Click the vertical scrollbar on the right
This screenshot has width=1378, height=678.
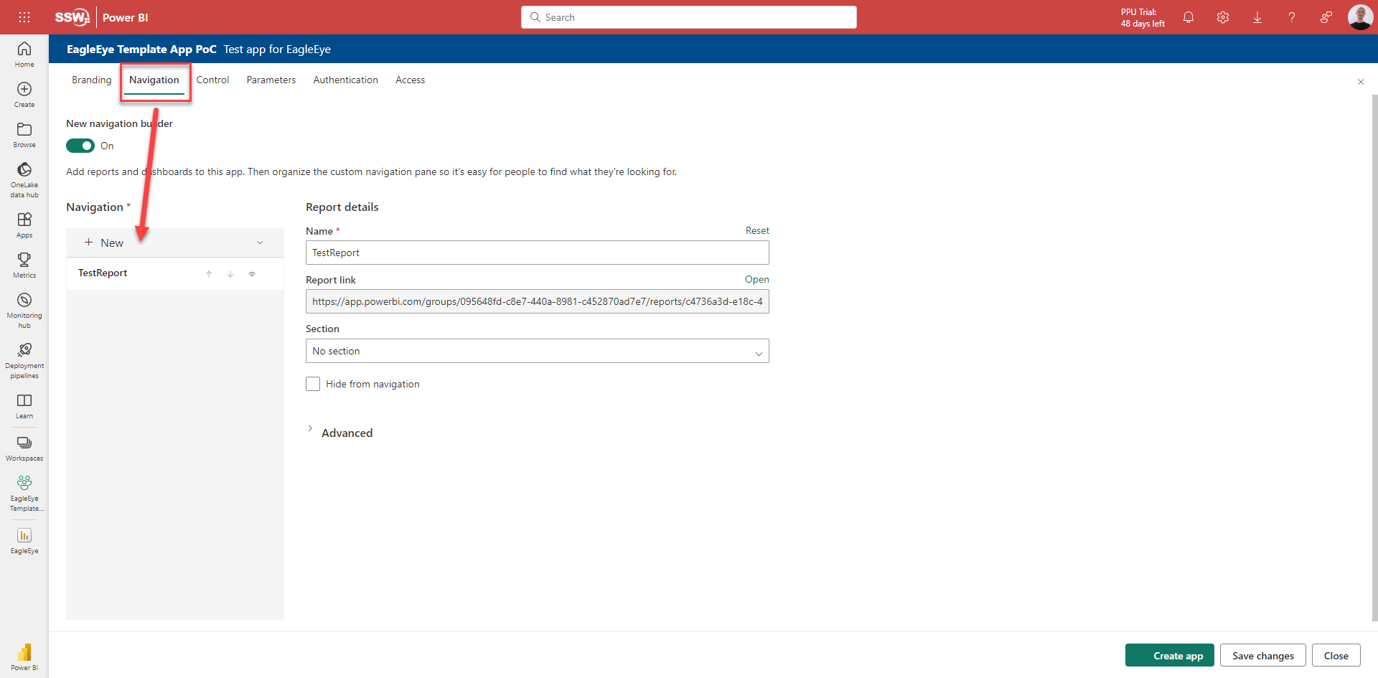tap(1374, 359)
